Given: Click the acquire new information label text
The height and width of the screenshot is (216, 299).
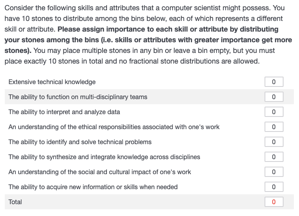Looking at the screenshot, I should coord(93,187).
